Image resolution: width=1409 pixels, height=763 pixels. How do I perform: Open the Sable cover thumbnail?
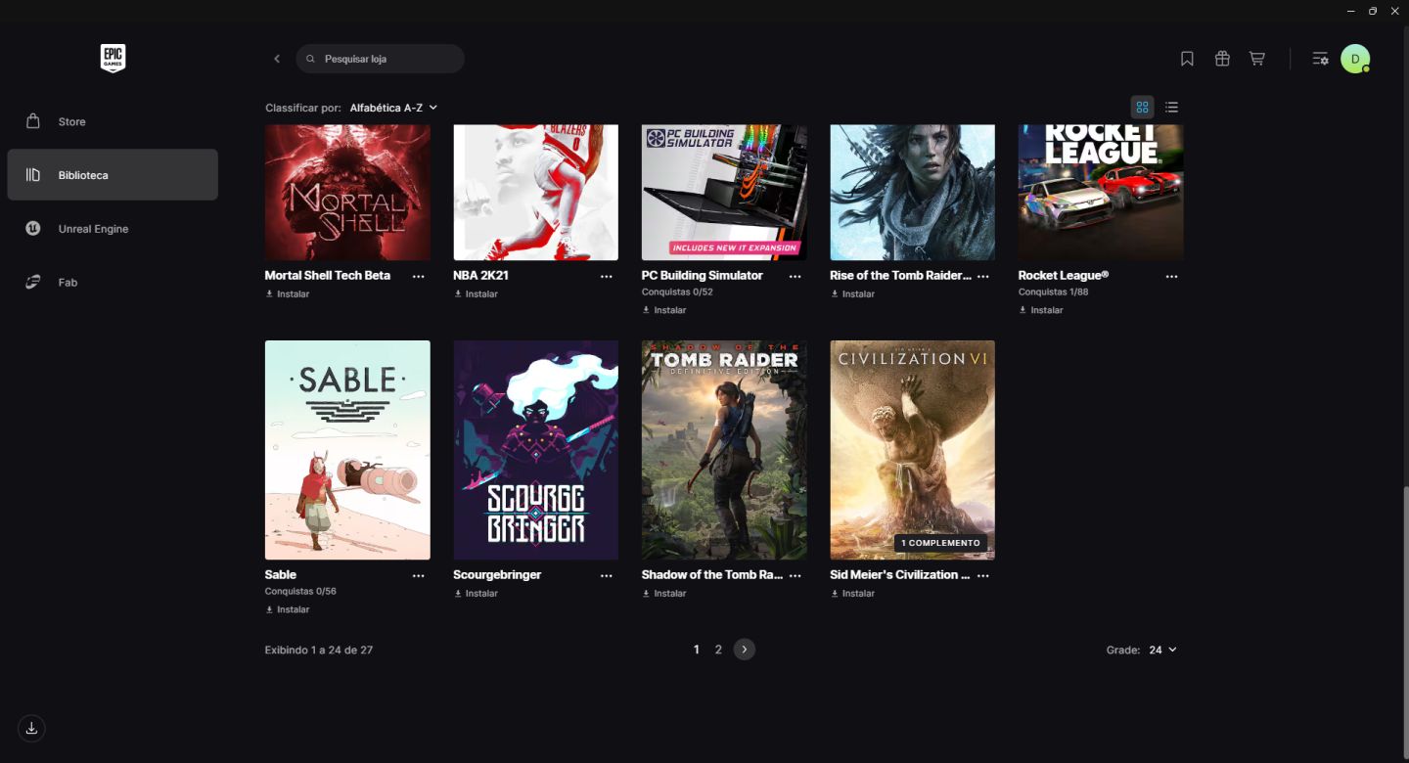tap(347, 450)
